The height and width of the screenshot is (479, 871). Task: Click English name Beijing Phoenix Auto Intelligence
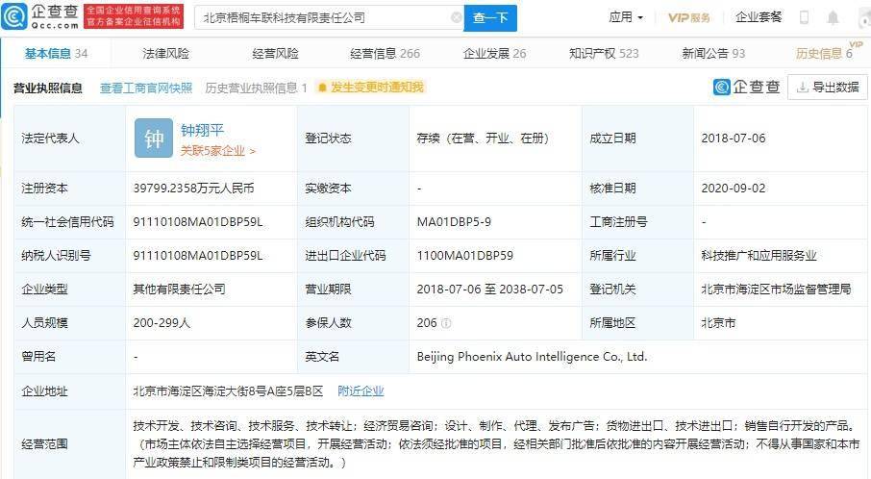click(532, 357)
